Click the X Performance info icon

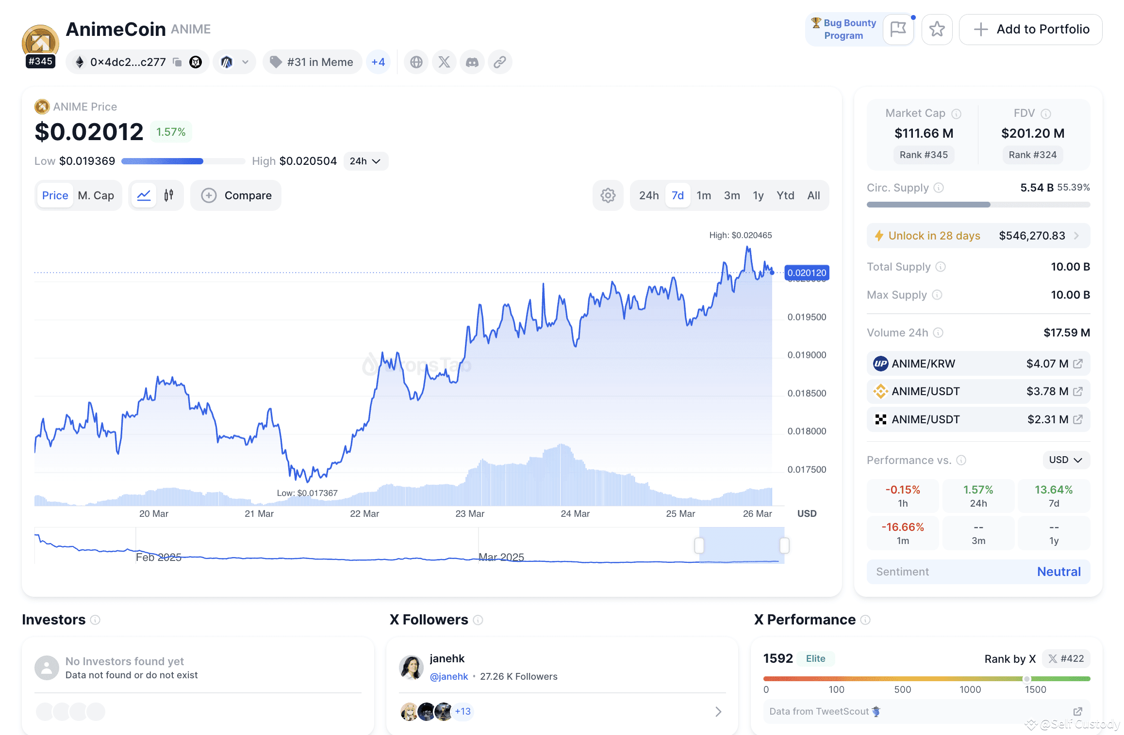point(865,620)
